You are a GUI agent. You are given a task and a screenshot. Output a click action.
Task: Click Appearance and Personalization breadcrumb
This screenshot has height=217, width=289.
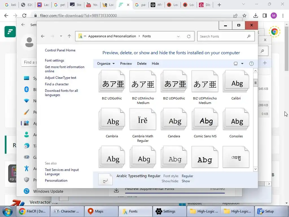pyautogui.click(x=112, y=36)
